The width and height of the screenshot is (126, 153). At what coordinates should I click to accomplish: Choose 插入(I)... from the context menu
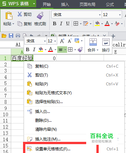pos(74,112)
